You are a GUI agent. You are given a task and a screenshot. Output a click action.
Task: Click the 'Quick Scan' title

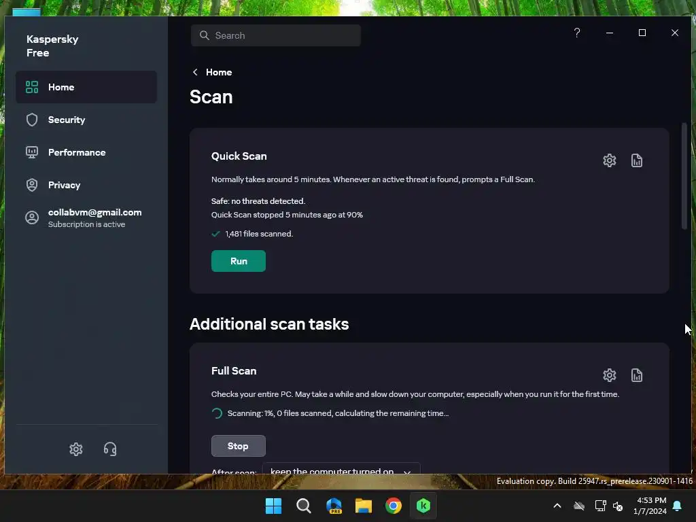tap(239, 156)
